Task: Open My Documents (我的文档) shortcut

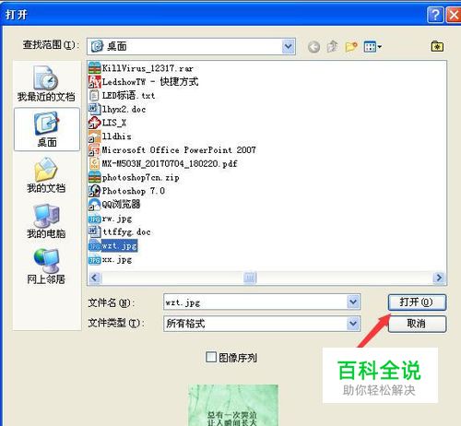Action: tap(46, 175)
